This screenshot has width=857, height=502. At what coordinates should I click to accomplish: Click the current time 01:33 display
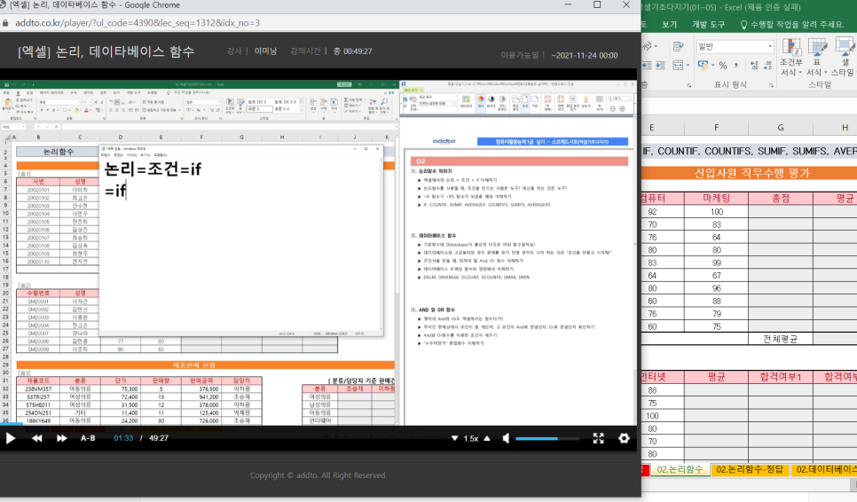pos(123,438)
